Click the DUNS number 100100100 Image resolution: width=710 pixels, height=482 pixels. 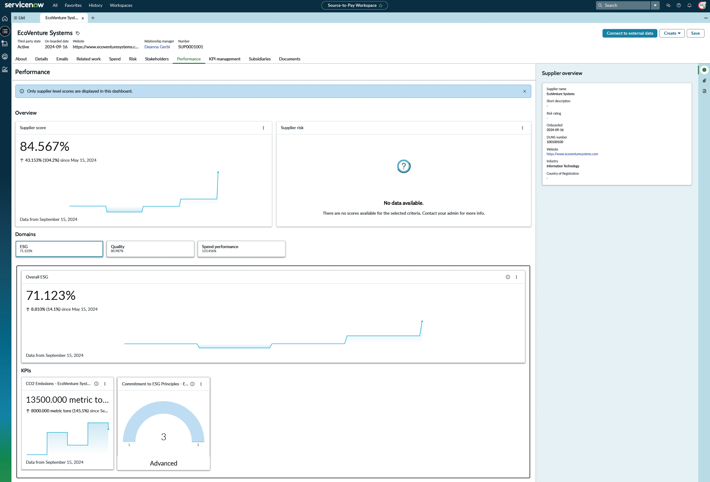click(555, 142)
